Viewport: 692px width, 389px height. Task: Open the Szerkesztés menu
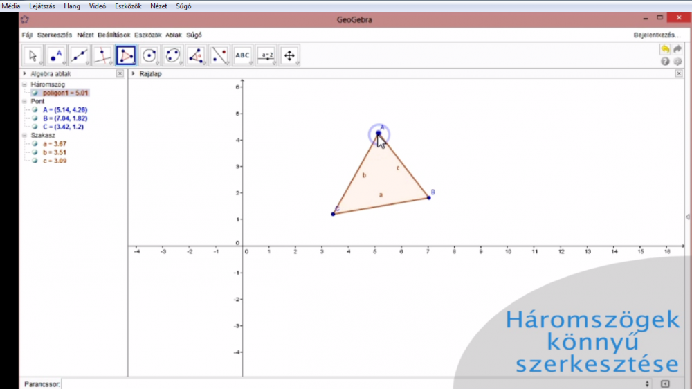[x=55, y=35]
